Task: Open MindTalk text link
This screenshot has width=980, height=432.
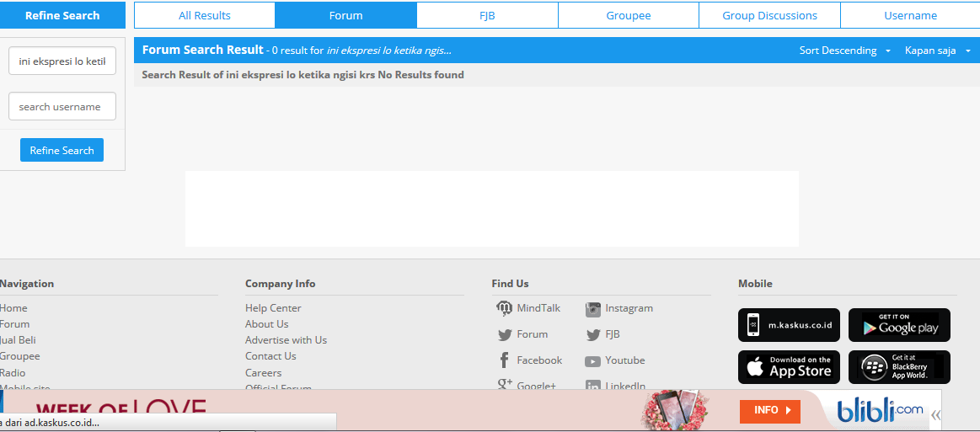Action: coord(538,308)
